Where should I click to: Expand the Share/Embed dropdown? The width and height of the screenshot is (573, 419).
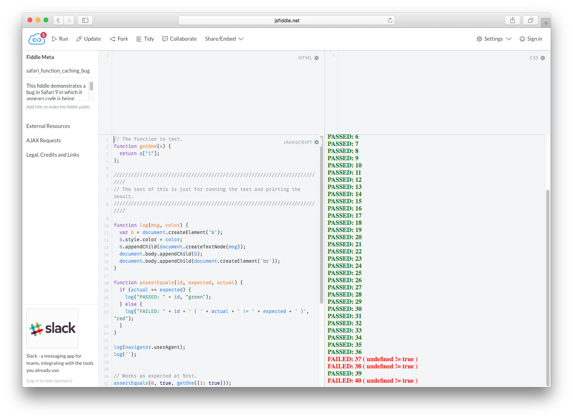tap(224, 39)
